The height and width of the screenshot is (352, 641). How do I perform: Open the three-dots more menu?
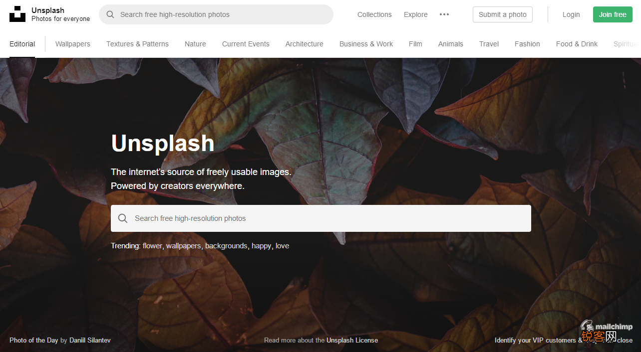444,14
